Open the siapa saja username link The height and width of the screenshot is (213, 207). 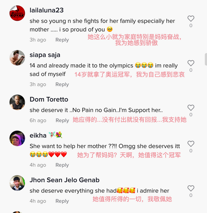(45, 55)
